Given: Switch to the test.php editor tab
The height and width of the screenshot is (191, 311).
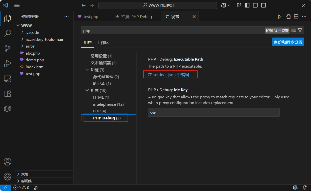Looking at the screenshot, I should click(92, 17).
